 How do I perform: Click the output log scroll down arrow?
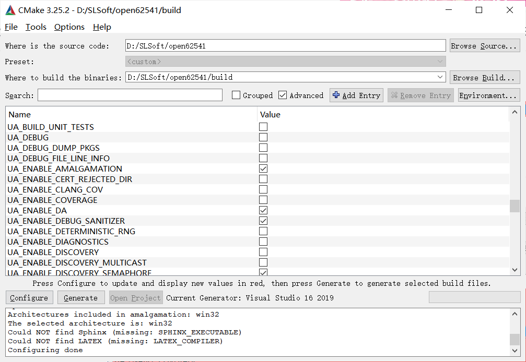515,351
